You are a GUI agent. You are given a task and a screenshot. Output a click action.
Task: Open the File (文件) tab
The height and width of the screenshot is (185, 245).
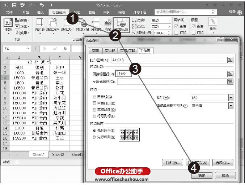[x=9, y=12]
